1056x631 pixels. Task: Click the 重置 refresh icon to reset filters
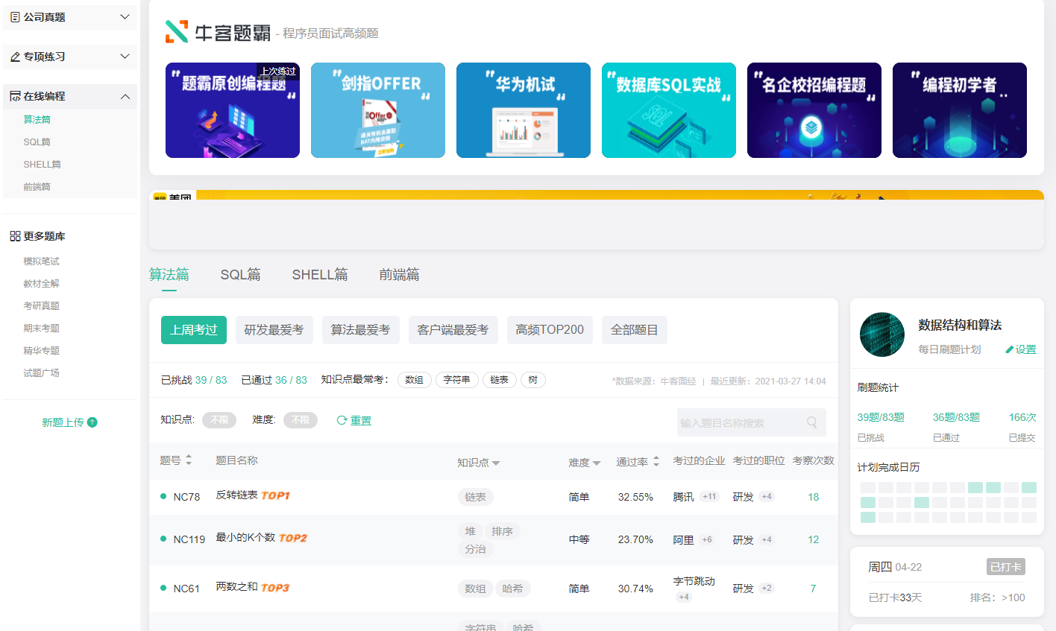pos(341,419)
